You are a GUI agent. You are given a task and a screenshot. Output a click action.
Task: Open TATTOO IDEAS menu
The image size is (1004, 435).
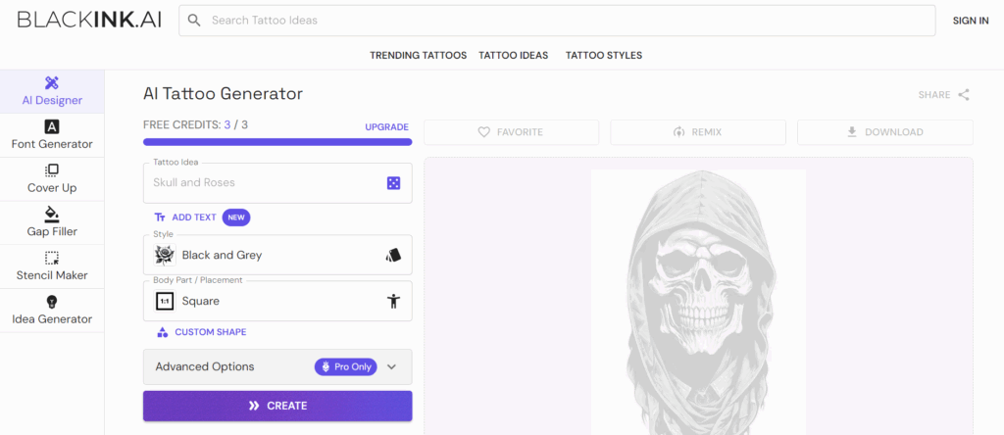(x=514, y=56)
